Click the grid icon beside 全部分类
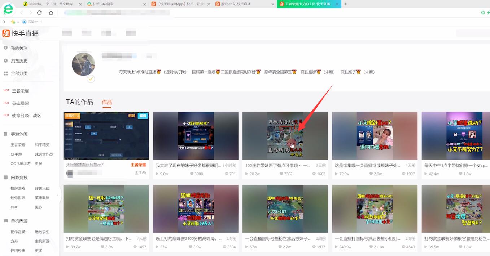This screenshot has height=256, width=490. click(6, 73)
